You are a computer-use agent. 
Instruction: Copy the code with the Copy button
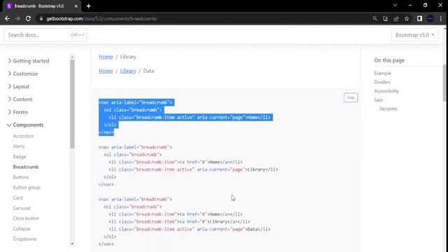click(x=351, y=97)
